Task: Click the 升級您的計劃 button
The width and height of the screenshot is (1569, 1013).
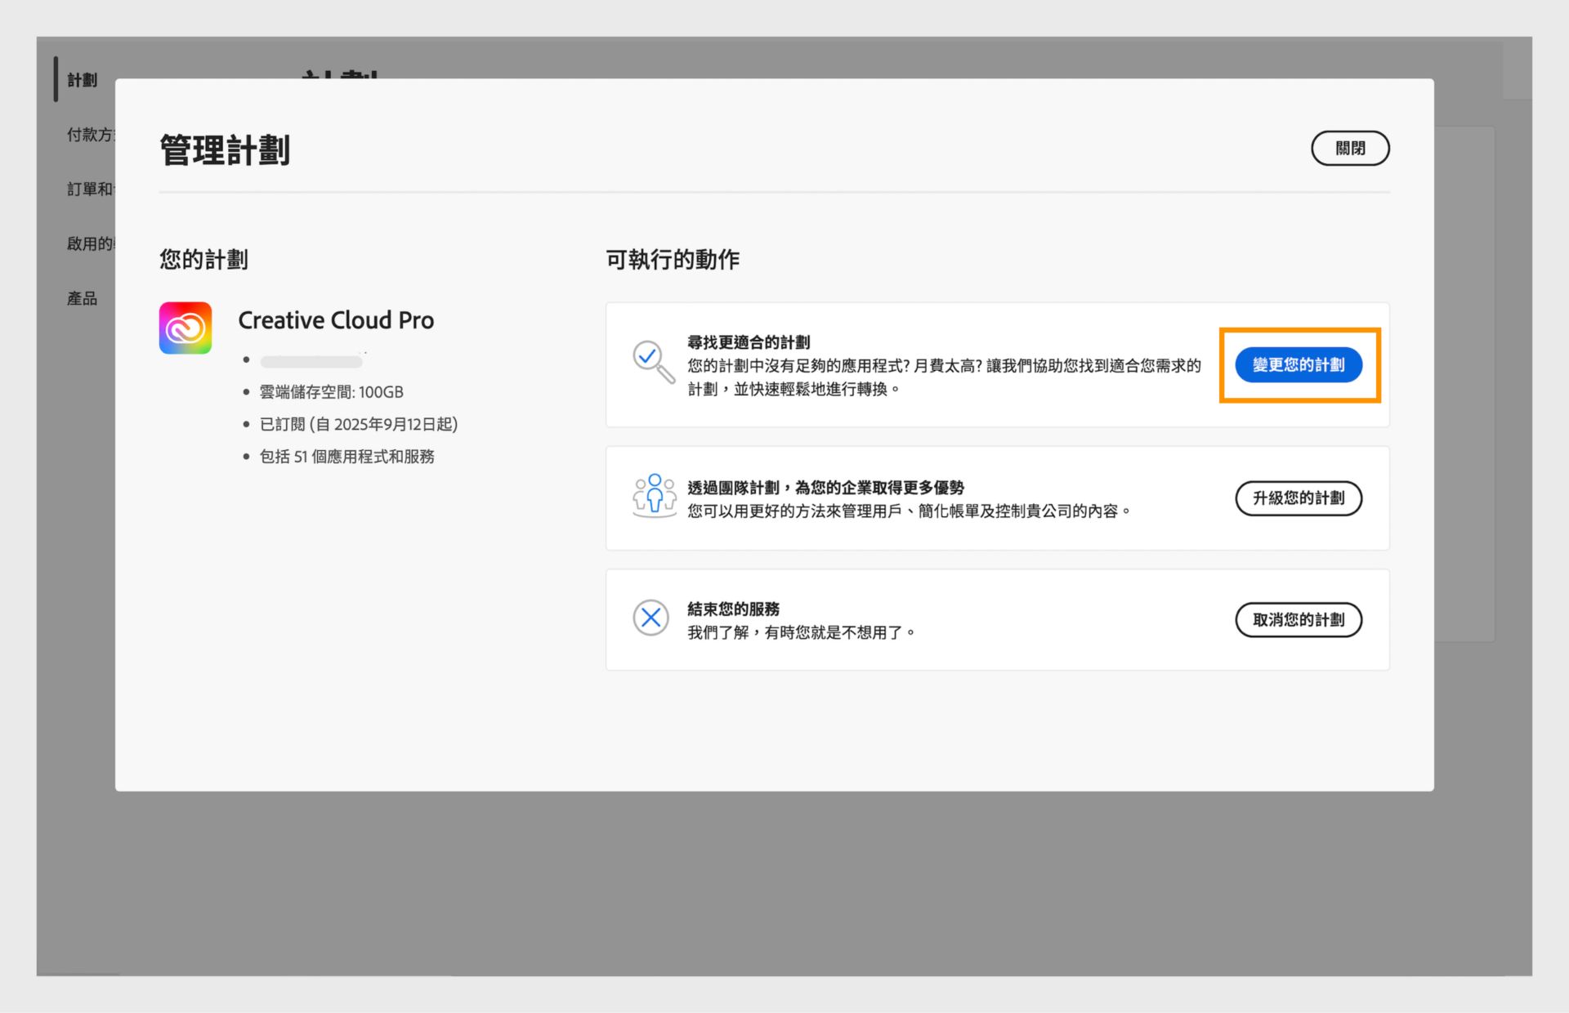Action: (1298, 498)
